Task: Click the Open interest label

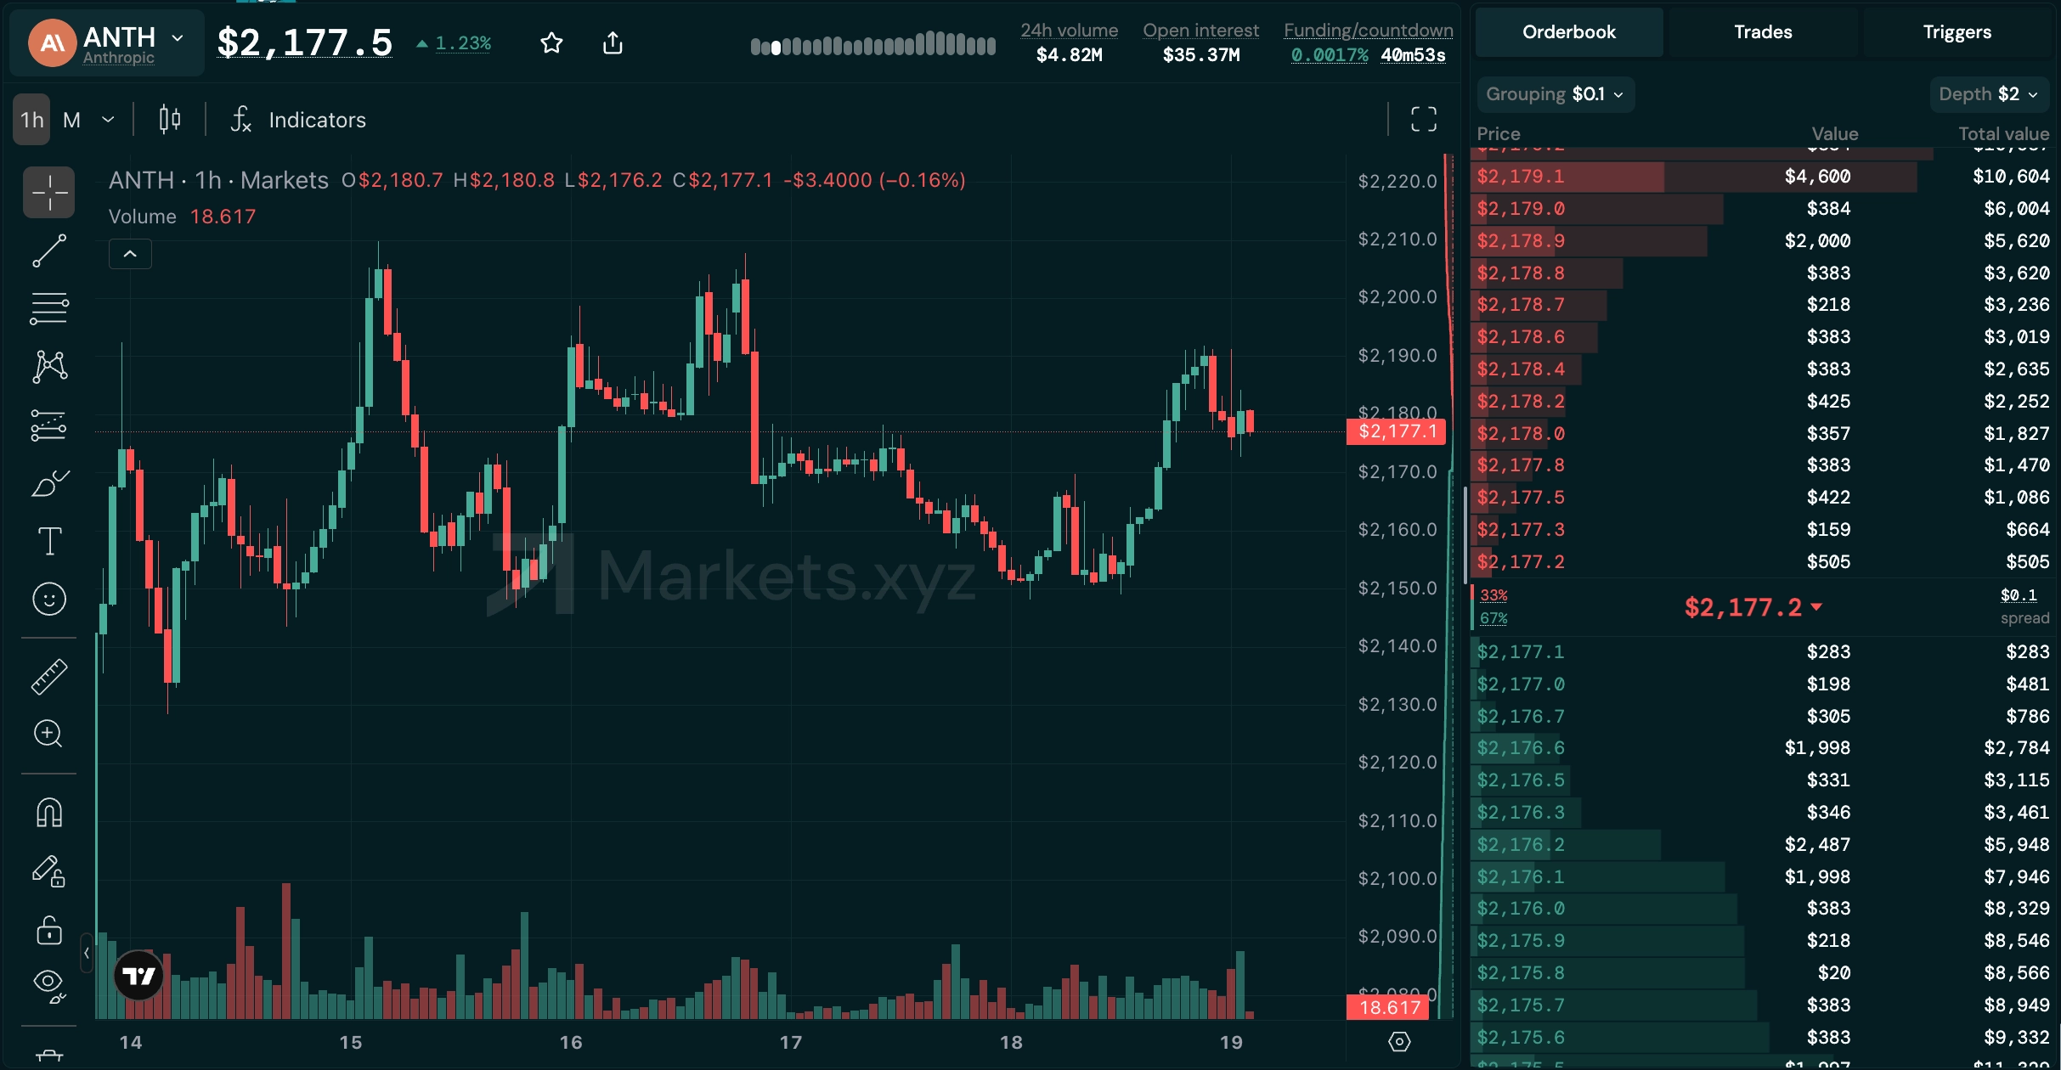Action: pos(1200,30)
